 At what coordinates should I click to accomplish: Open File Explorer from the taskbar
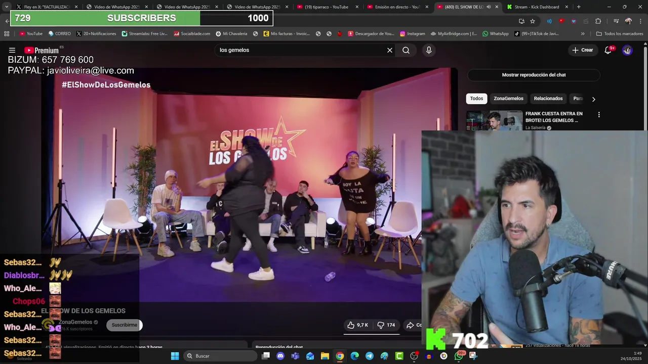pos(325,356)
